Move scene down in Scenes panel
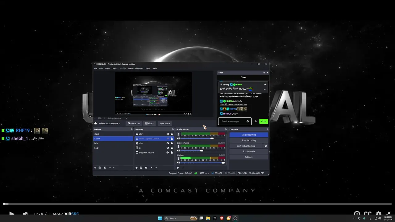Image resolution: width=395 pixels, height=222 pixels. (114, 168)
